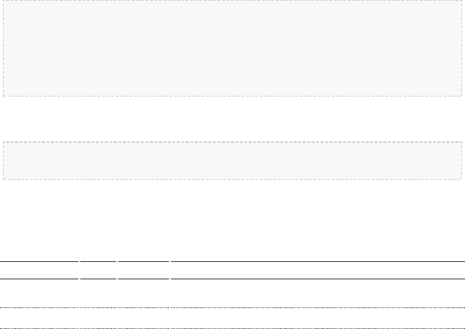Select the wide last cell of row one

318,294
